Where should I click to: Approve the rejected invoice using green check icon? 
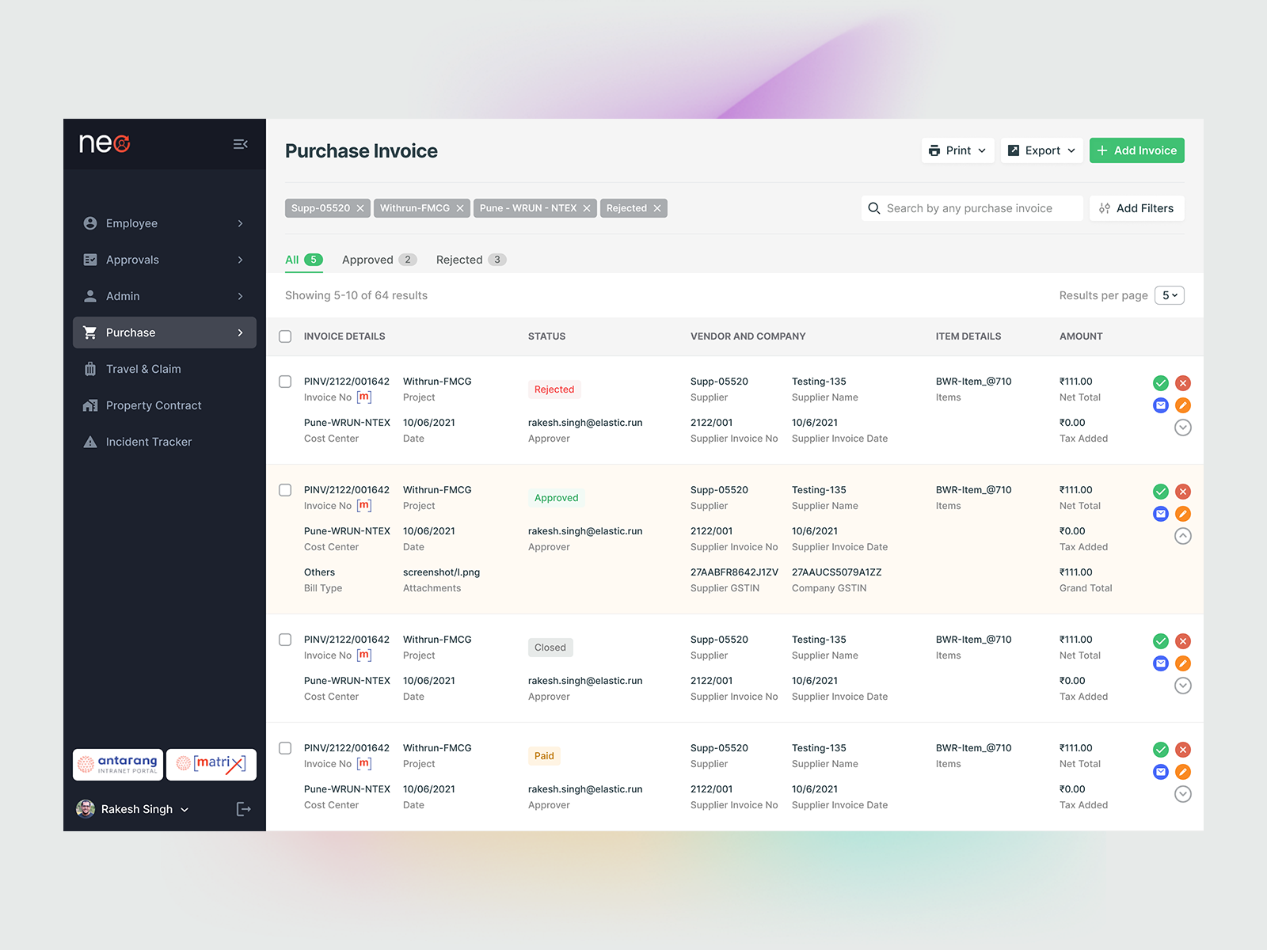1161,382
